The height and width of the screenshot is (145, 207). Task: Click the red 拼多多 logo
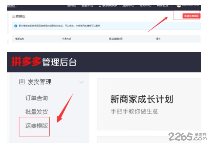[x=26, y=62]
